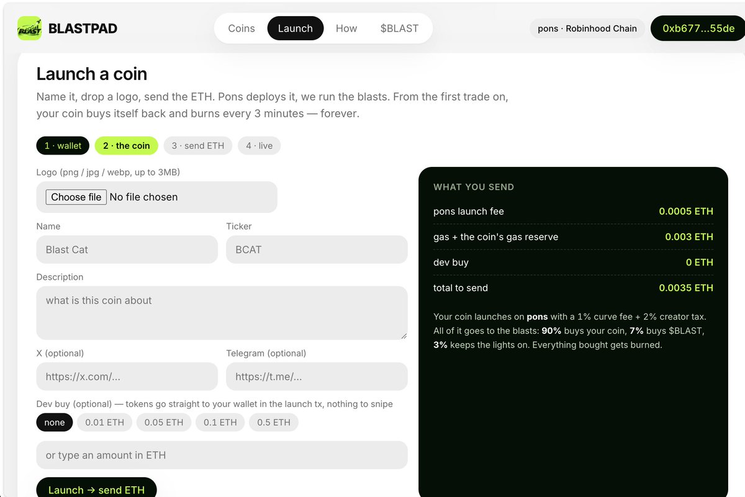The image size is (745, 497).
Task: Select step 3 · send ETH pill
Action: pos(198,146)
